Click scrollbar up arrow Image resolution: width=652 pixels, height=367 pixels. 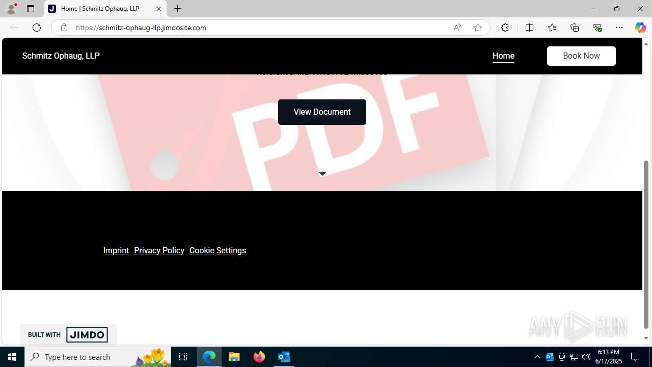point(646,44)
